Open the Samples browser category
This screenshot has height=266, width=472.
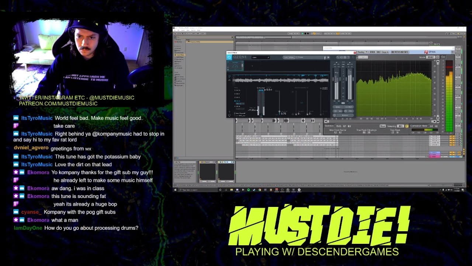coord(178,66)
